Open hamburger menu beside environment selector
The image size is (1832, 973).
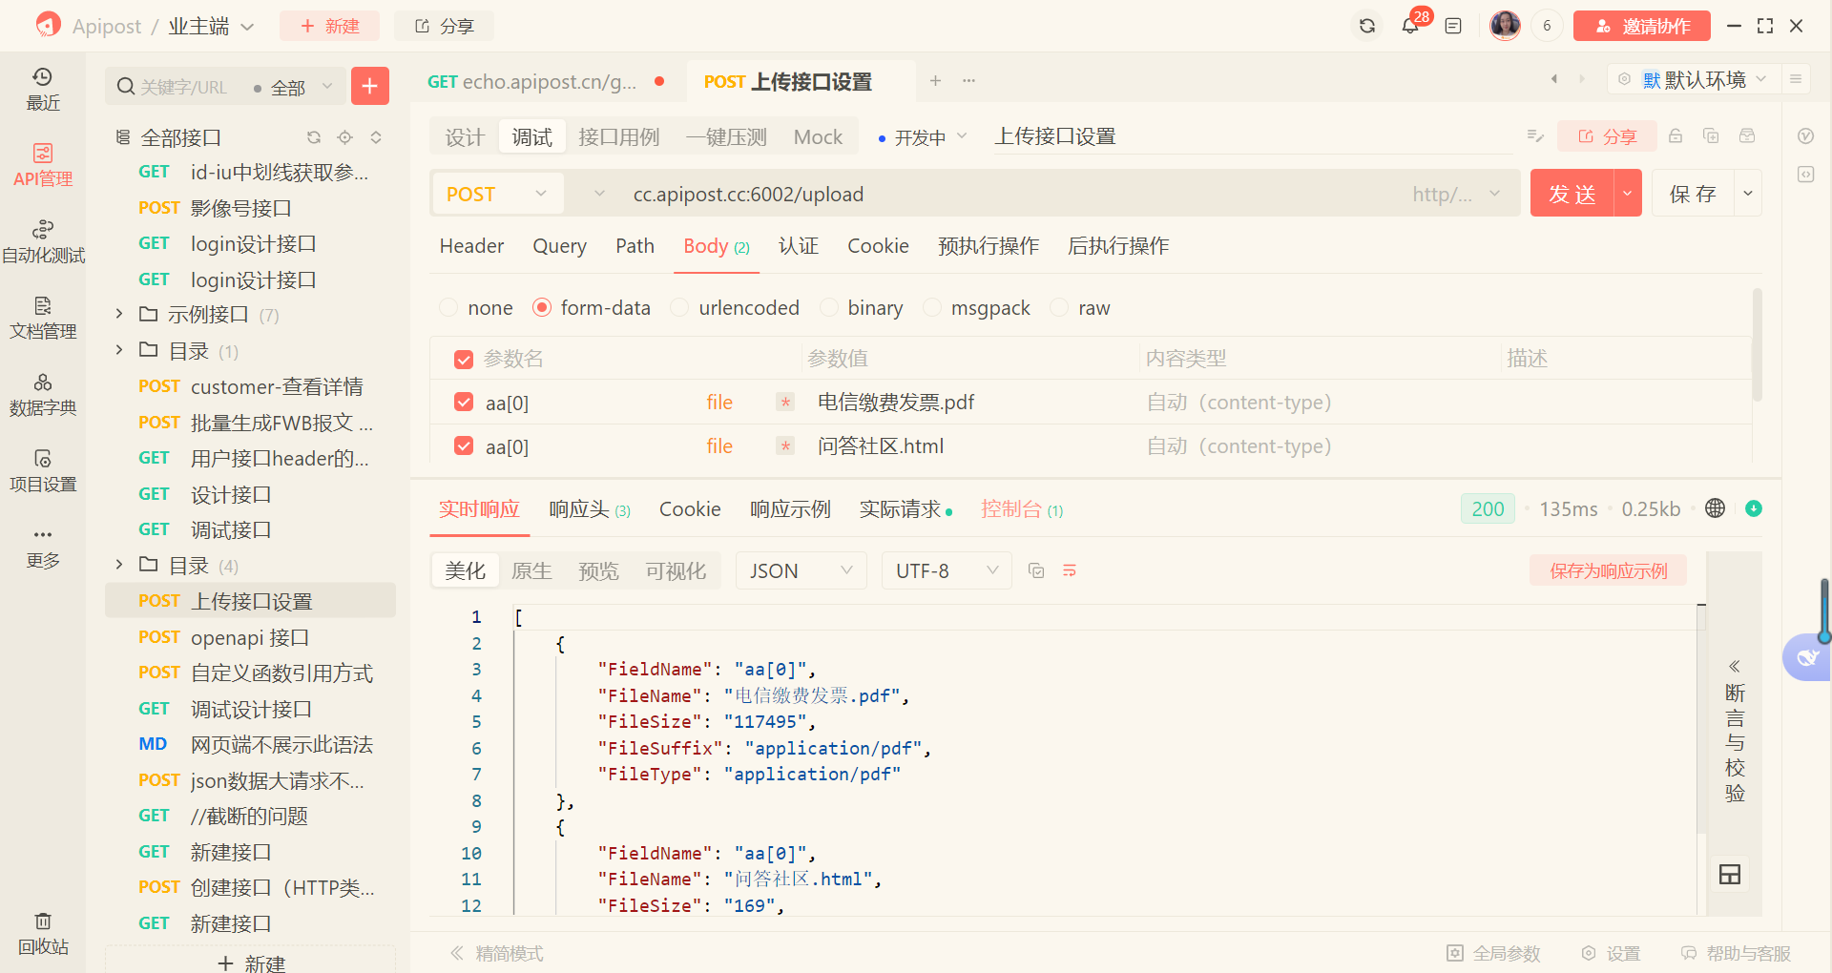click(1796, 79)
